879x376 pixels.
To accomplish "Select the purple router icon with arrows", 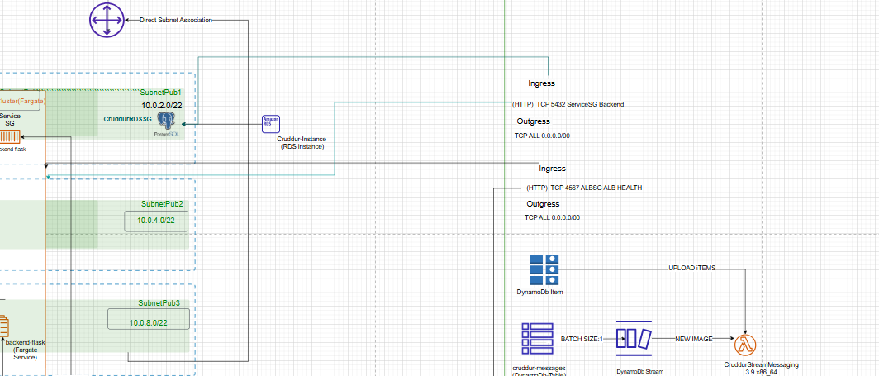I will point(106,20).
